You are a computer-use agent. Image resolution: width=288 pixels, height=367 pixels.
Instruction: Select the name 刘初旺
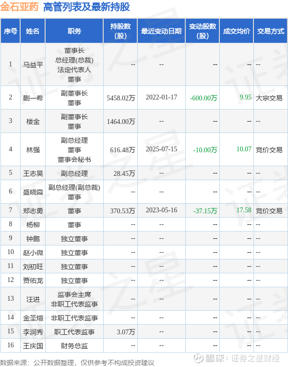[33, 267]
